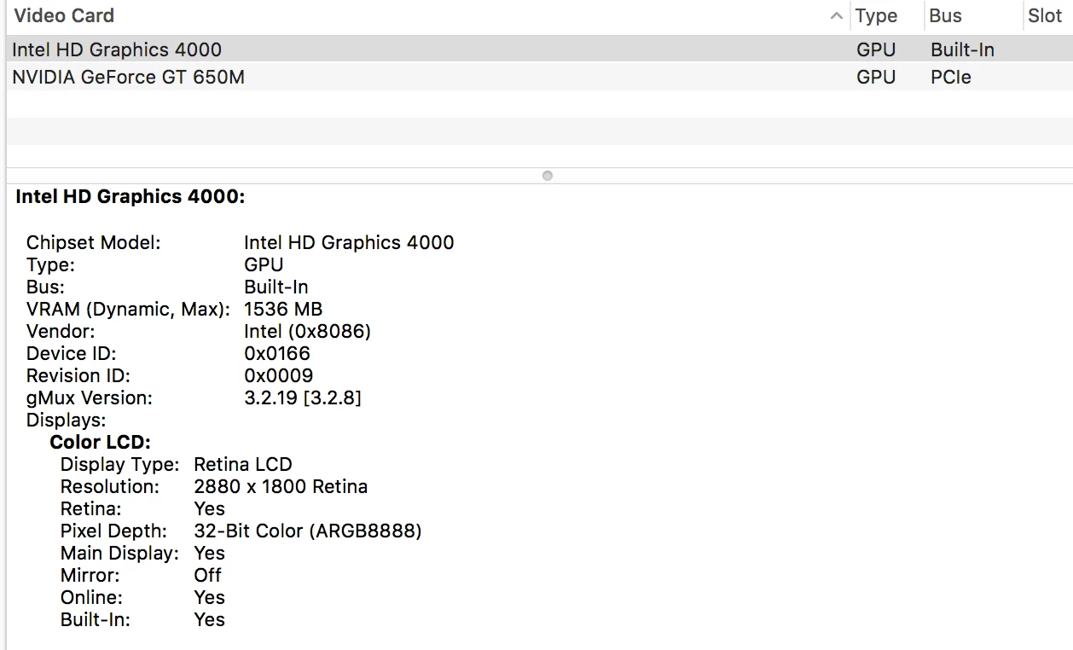
Task: Click the bold Intel HD Graphics 4000 heading
Action: pyautogui.click(x=130, y=196)
